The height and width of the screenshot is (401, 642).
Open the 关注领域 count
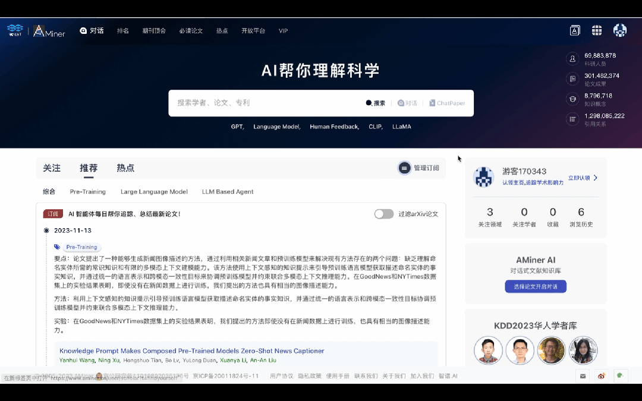pyautogui.click(x=490, y=217)
